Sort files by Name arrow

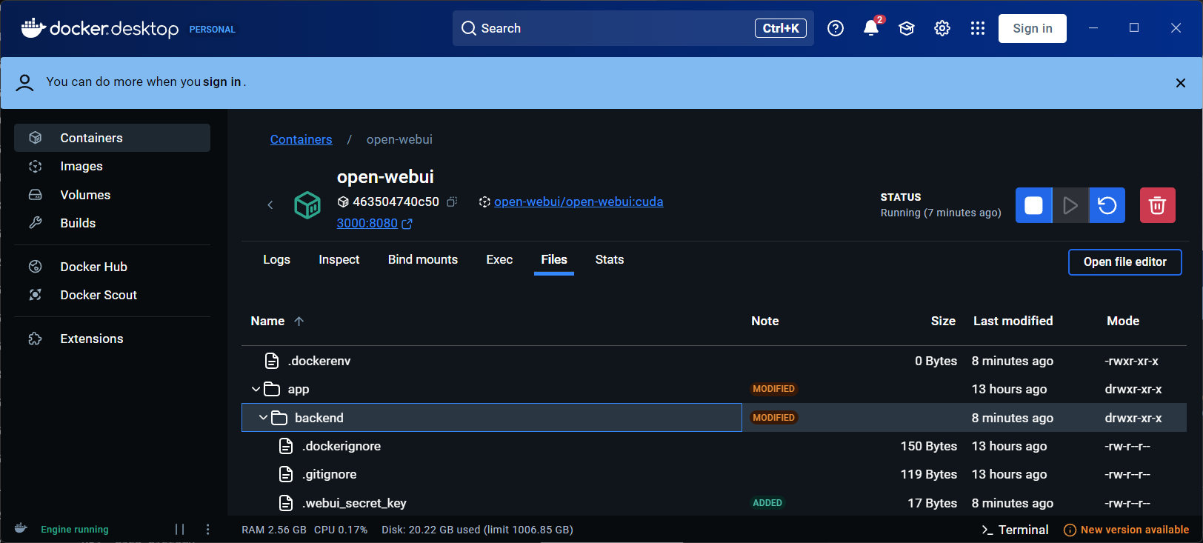click(x=299, y=321)
